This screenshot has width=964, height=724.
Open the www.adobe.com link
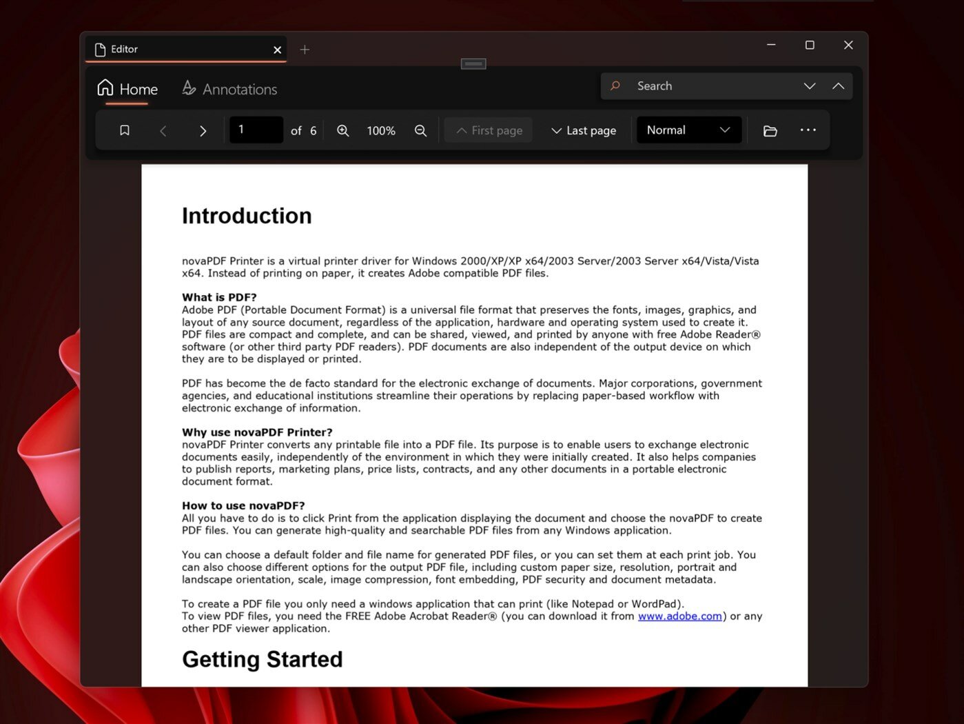click(680, 616)
